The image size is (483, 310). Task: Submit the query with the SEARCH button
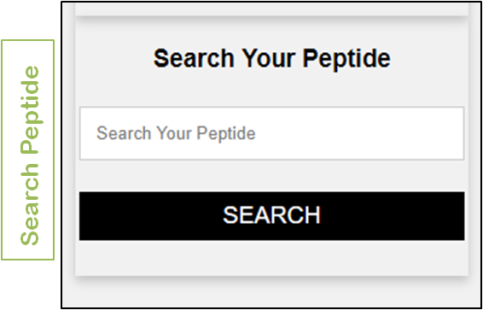[x=271, y=216]
